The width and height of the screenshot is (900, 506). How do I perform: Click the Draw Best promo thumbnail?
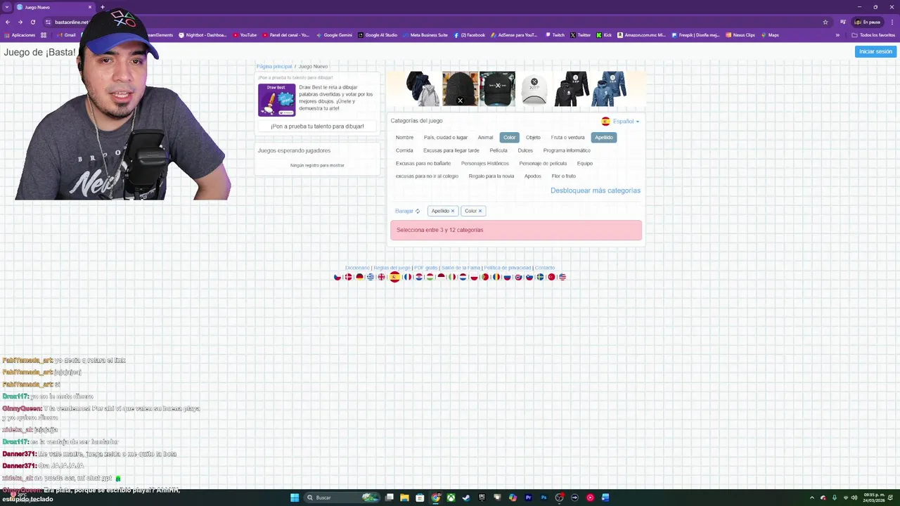[277, 100]
